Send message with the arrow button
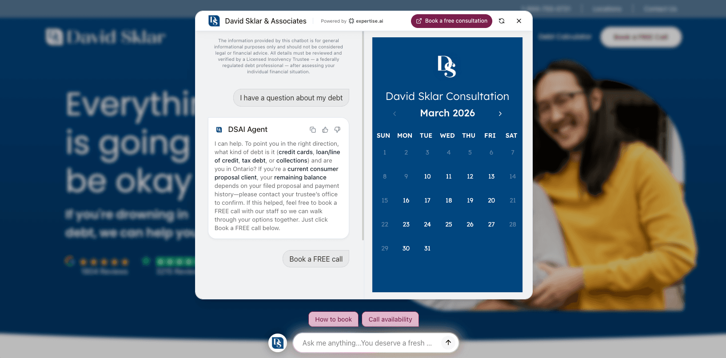This screenshot has width=726, height=358. point(448,342)
